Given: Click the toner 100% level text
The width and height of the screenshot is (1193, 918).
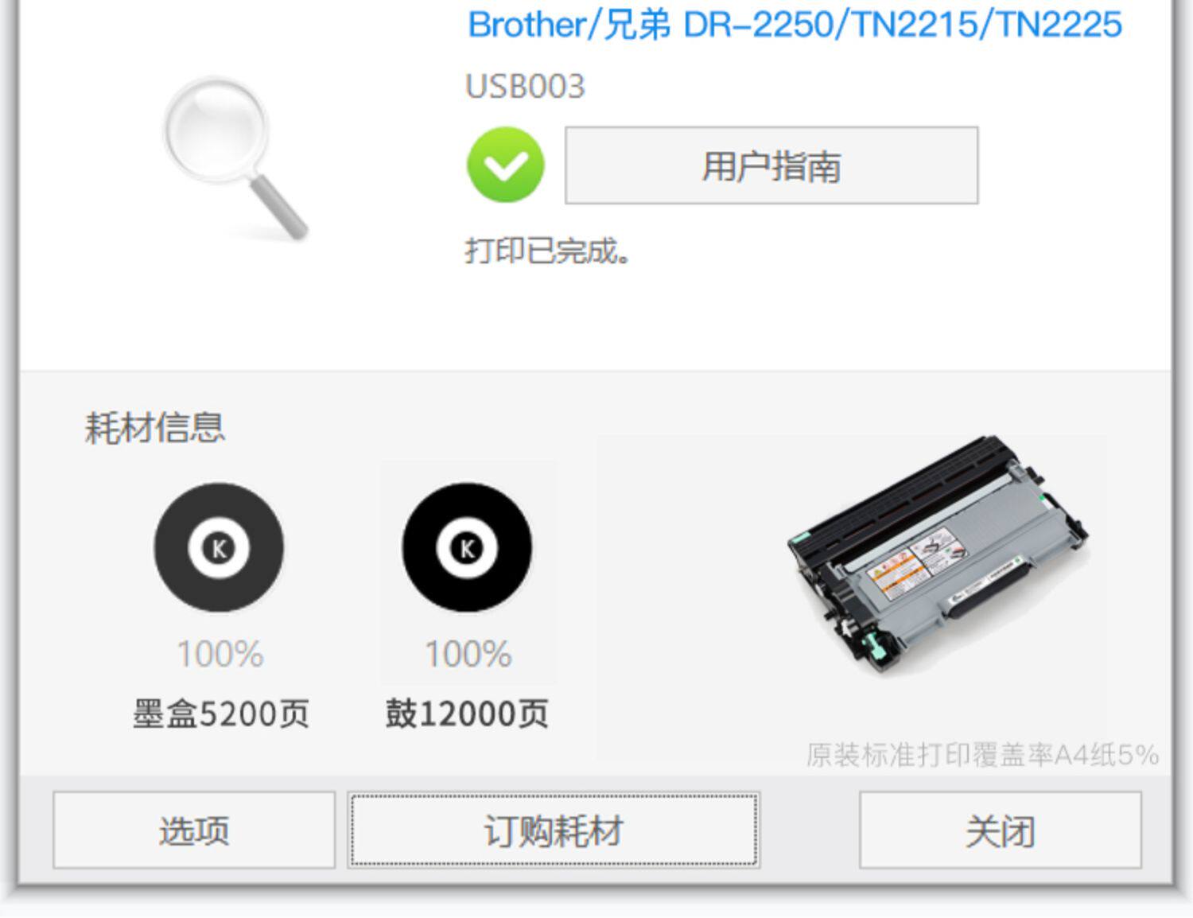Looking at the screenshot, I should click(220, 654).
